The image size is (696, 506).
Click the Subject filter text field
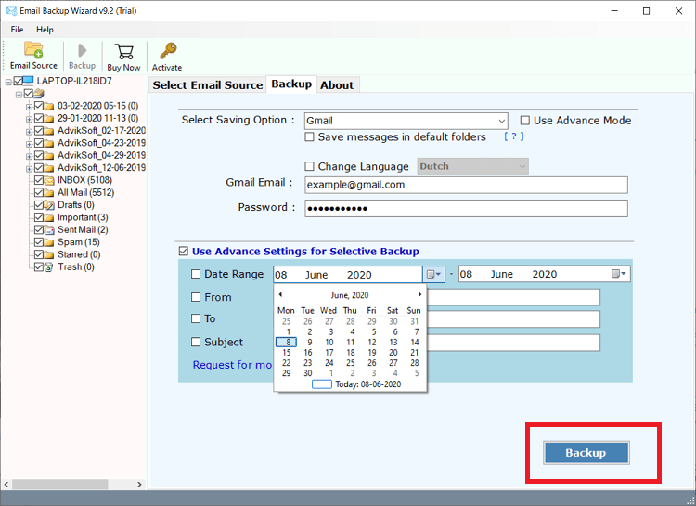[513, 343]
